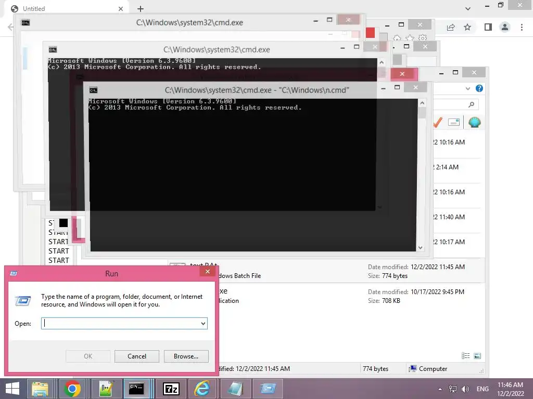Open a new Chrome tab
Image resolution: width=533 pixels, height=399 pixels.
[x=141, y=9]
